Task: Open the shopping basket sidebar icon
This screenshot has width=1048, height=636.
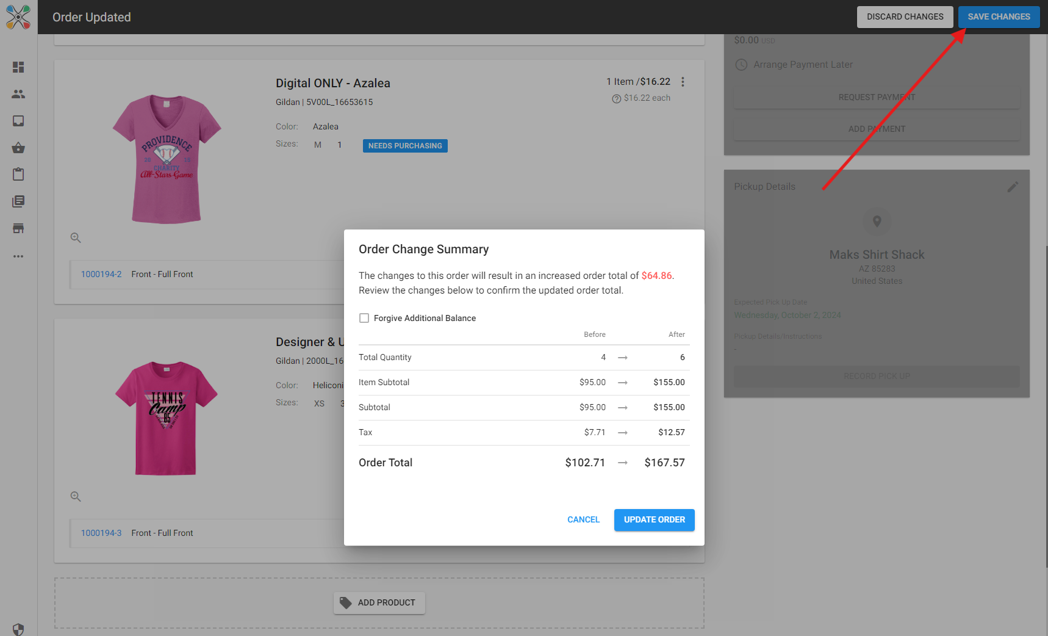Action: [x=18, y=148]
